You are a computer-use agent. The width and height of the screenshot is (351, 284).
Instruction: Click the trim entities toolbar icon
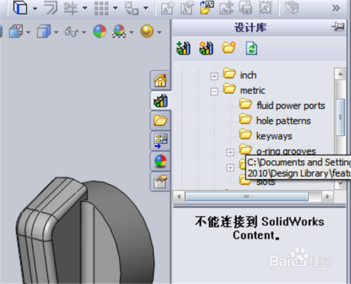(71, 8)
